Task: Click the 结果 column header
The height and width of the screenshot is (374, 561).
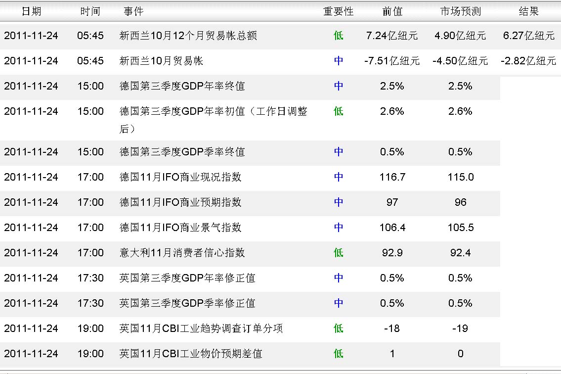Action: (528, 11)
